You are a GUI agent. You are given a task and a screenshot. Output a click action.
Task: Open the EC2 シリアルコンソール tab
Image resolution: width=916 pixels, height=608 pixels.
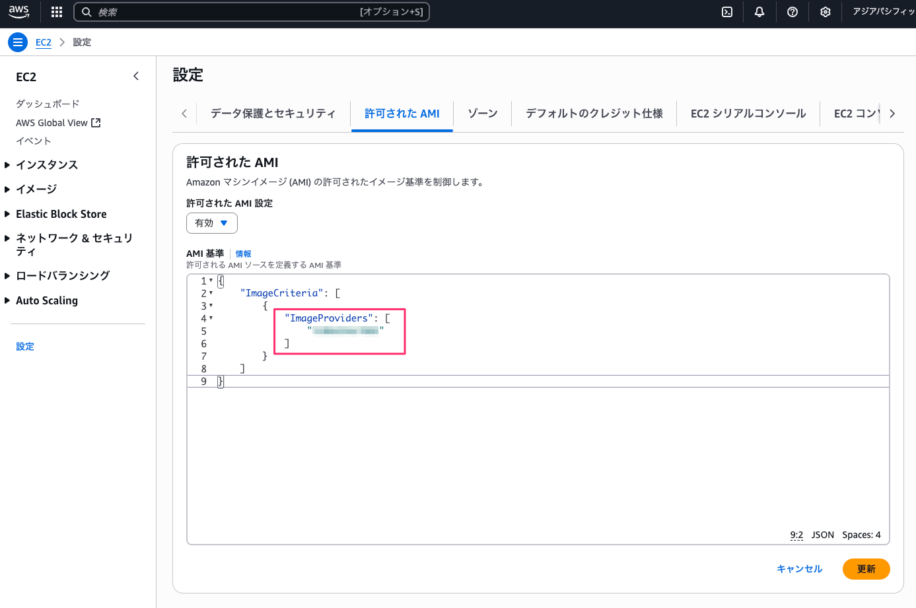[748, 114]
